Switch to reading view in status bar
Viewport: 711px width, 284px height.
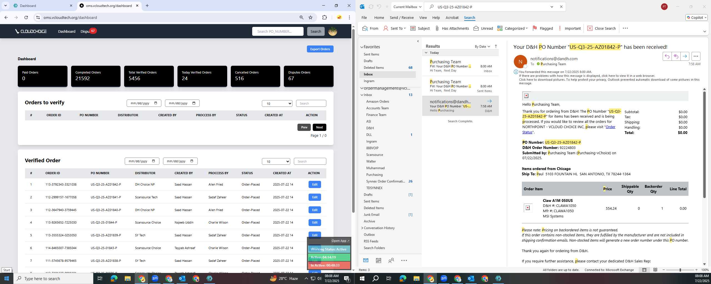(655, 270)
